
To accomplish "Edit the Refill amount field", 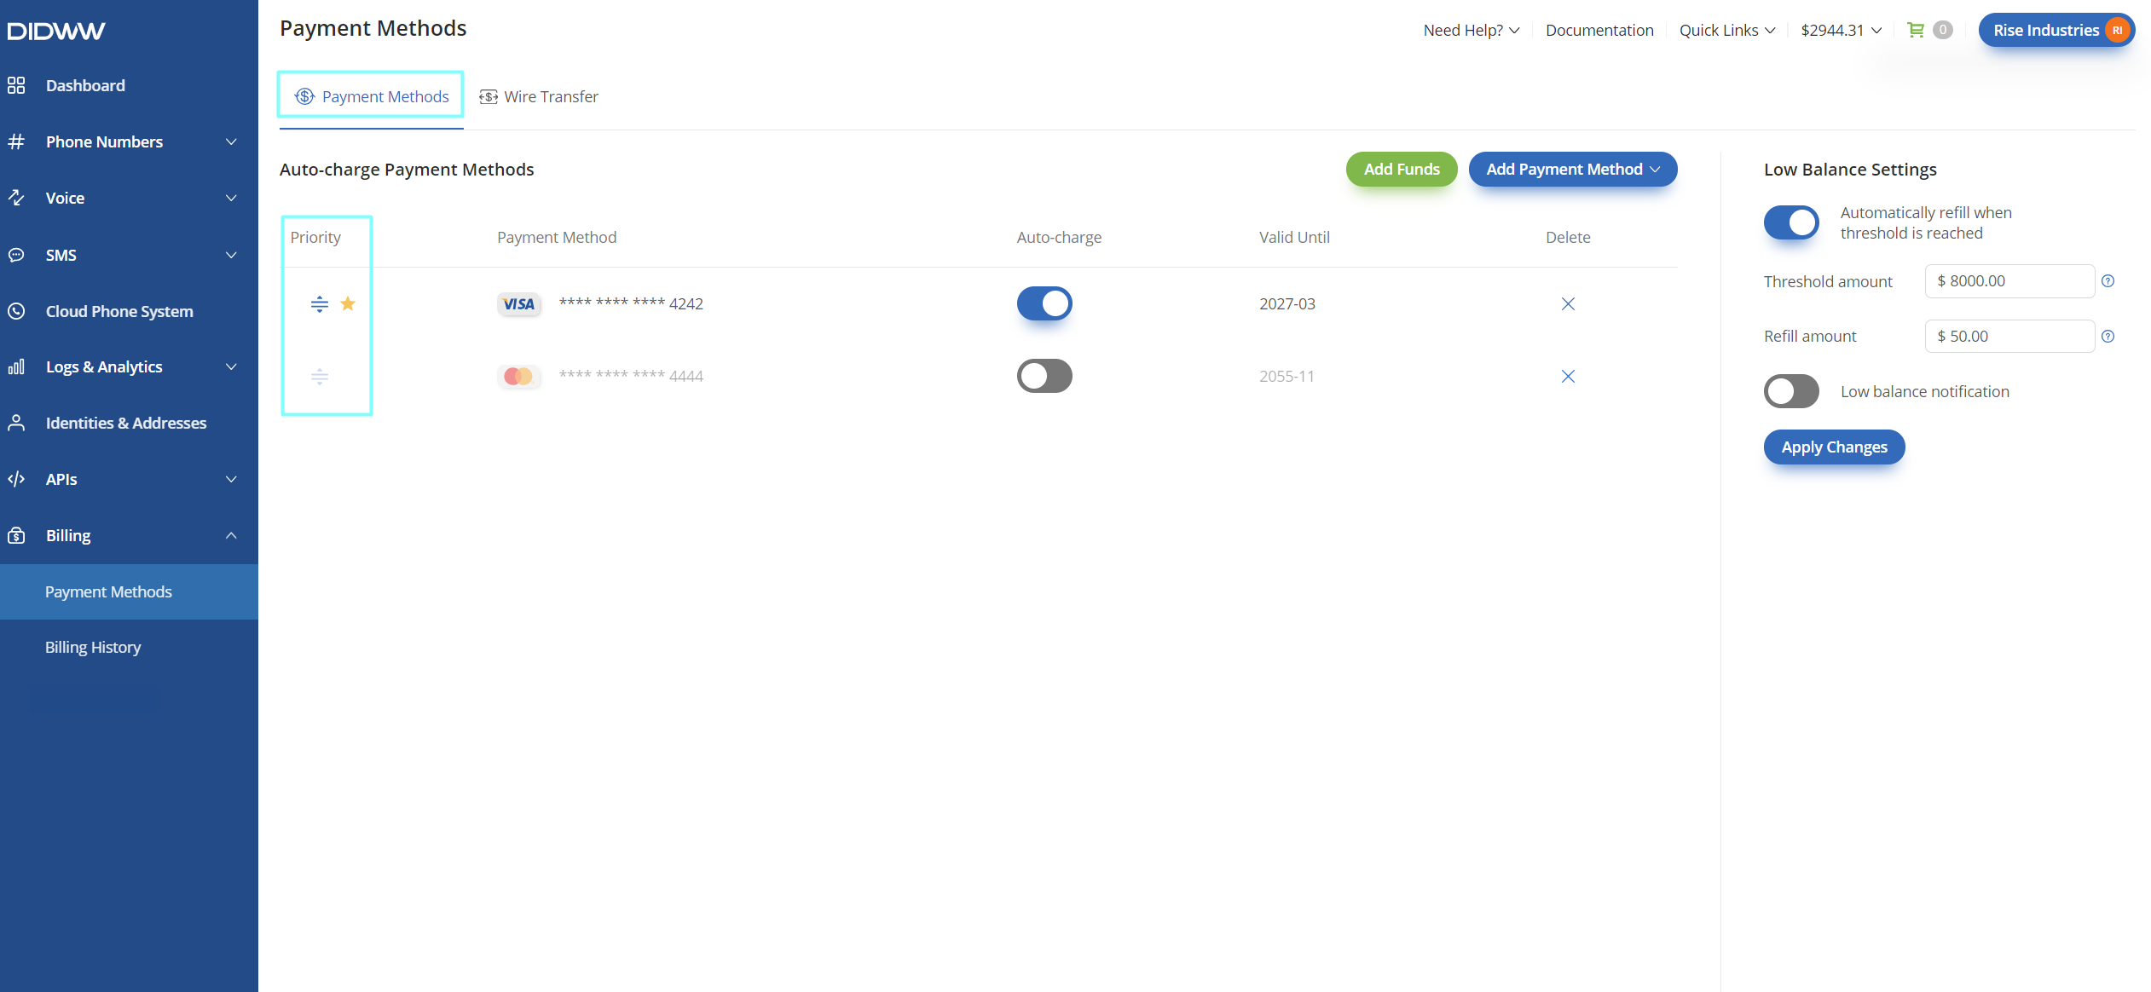I will 2009,337.
